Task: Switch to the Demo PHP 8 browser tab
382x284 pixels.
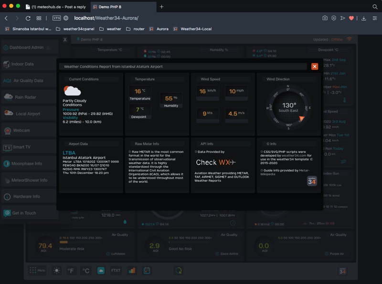Action: click(x=123, y=7)
